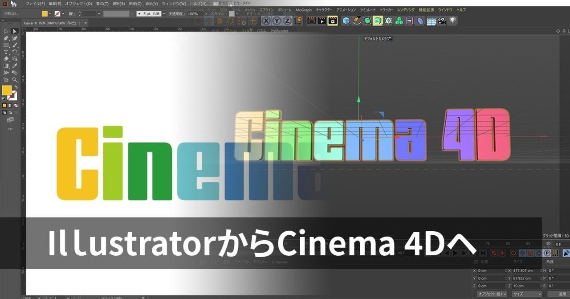
Task: Click the graphic style swatch
Action: pos(232,14)
